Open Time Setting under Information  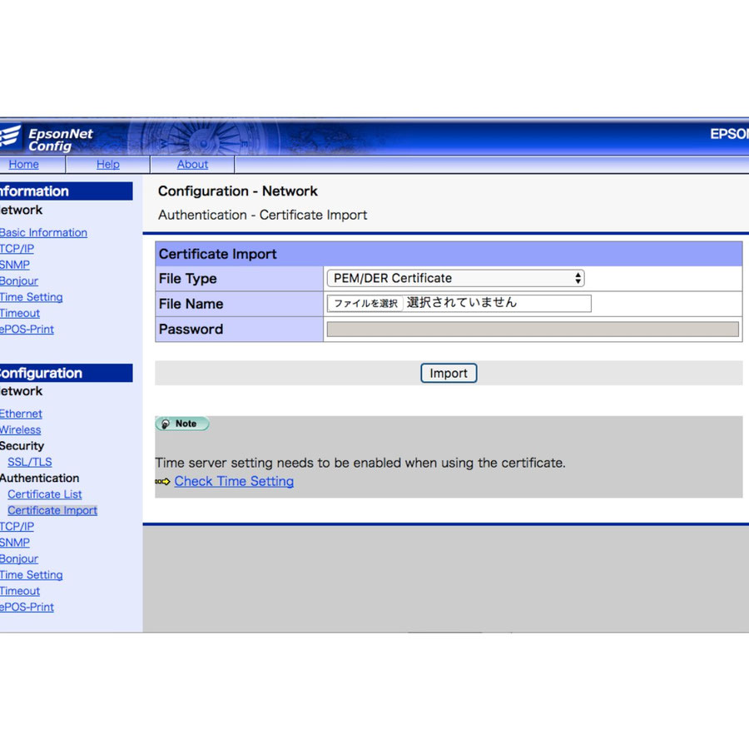coord(31,297)
